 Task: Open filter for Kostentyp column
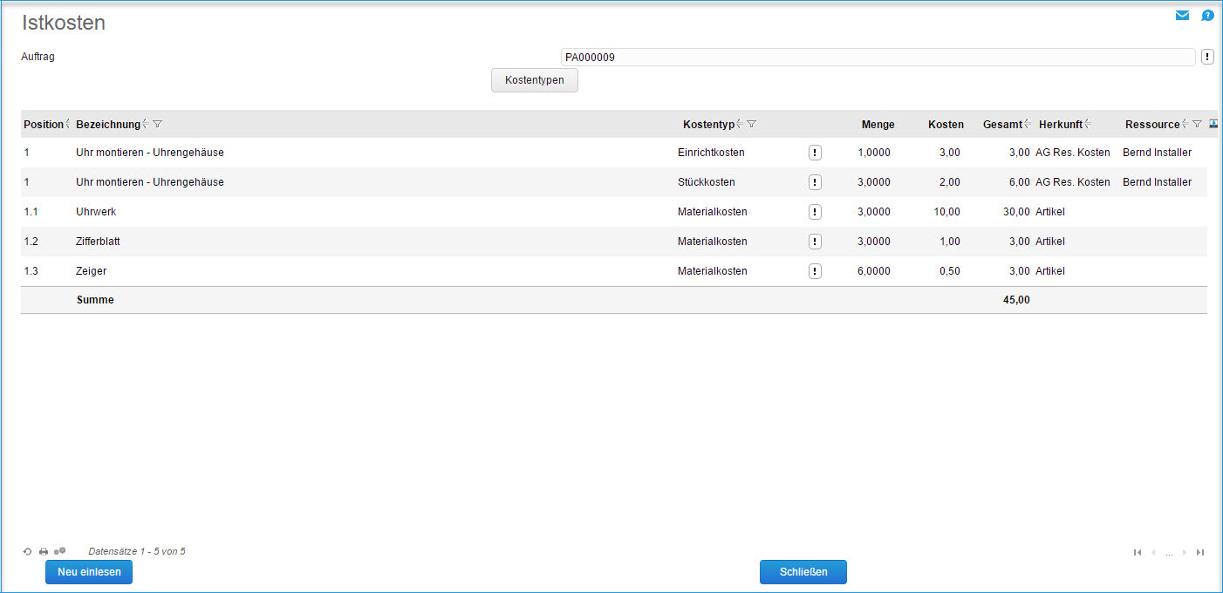[752, 125]
